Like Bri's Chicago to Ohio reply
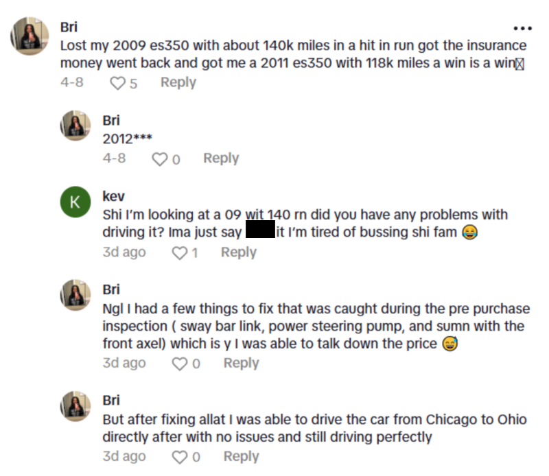Viewport: 549px width, 476px height. [x=180, y=457]
